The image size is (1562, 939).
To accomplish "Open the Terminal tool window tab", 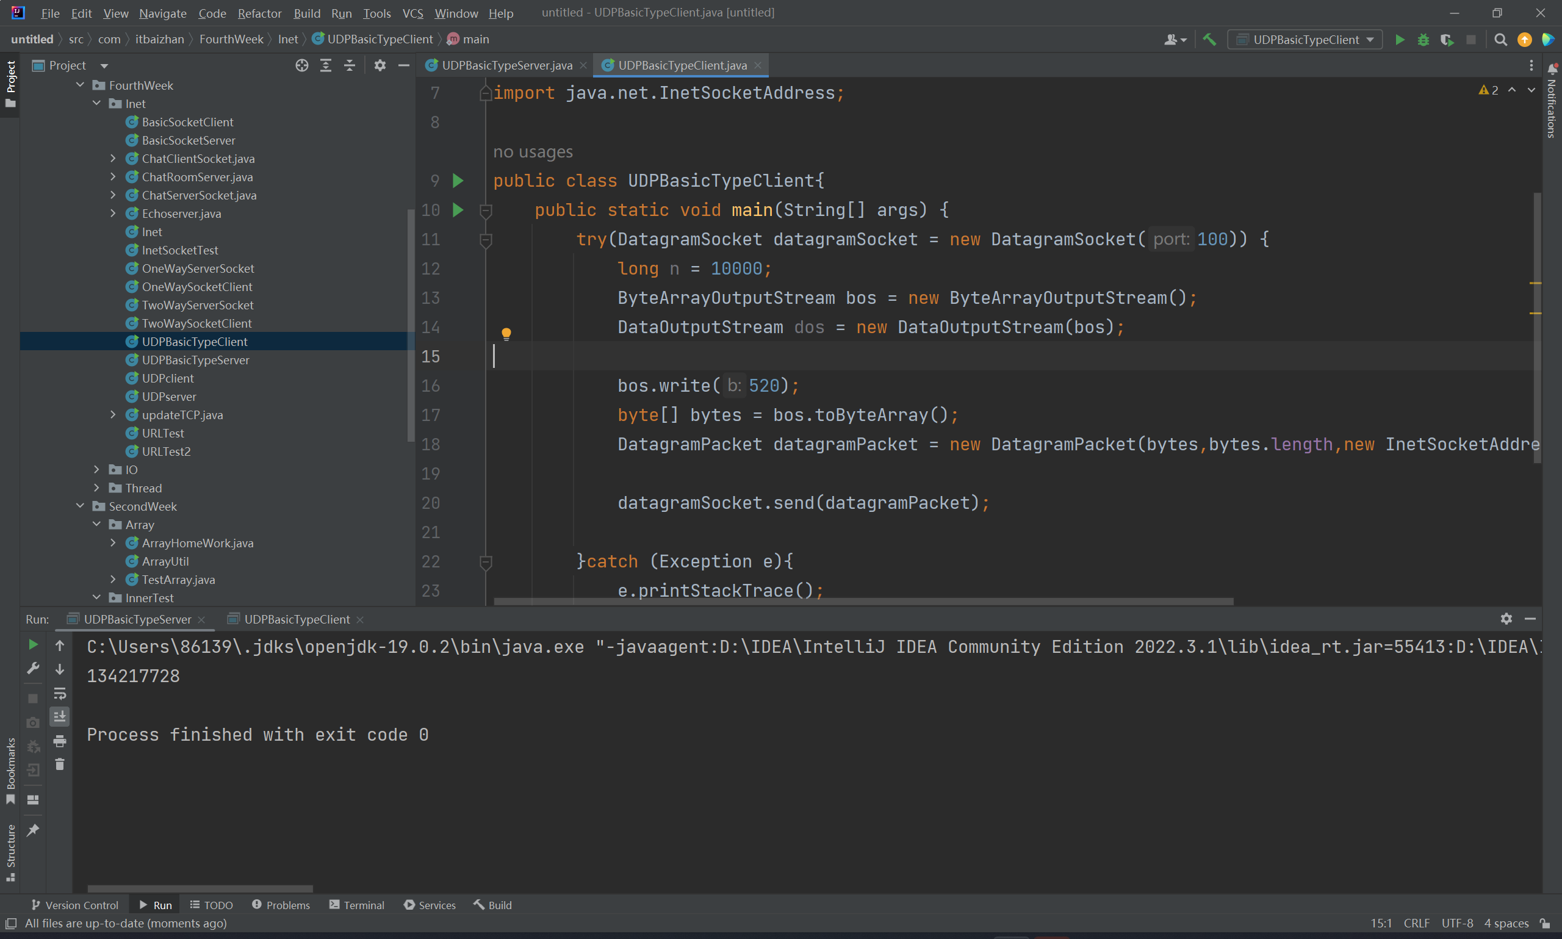I will (x=357, y=905).
